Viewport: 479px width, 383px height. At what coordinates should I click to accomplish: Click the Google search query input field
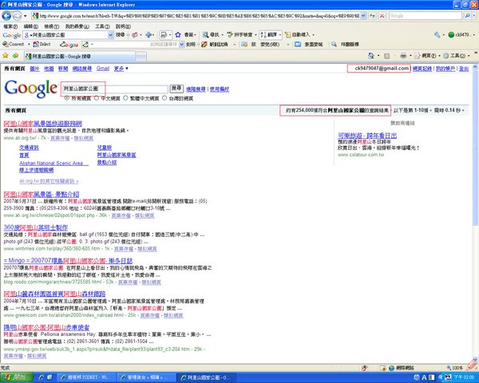[x=115, y=89]
